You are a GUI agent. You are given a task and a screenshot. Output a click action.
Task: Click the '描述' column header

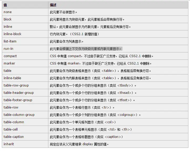point(118,5)
